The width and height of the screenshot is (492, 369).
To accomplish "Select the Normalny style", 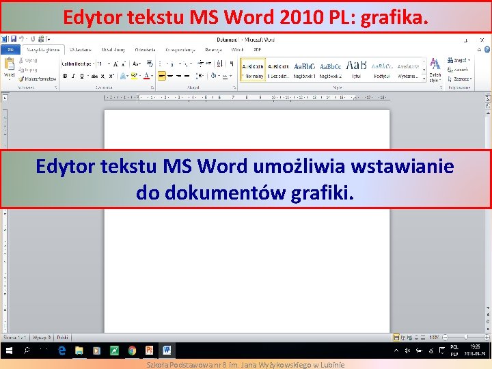I will [x=253, y=70].
